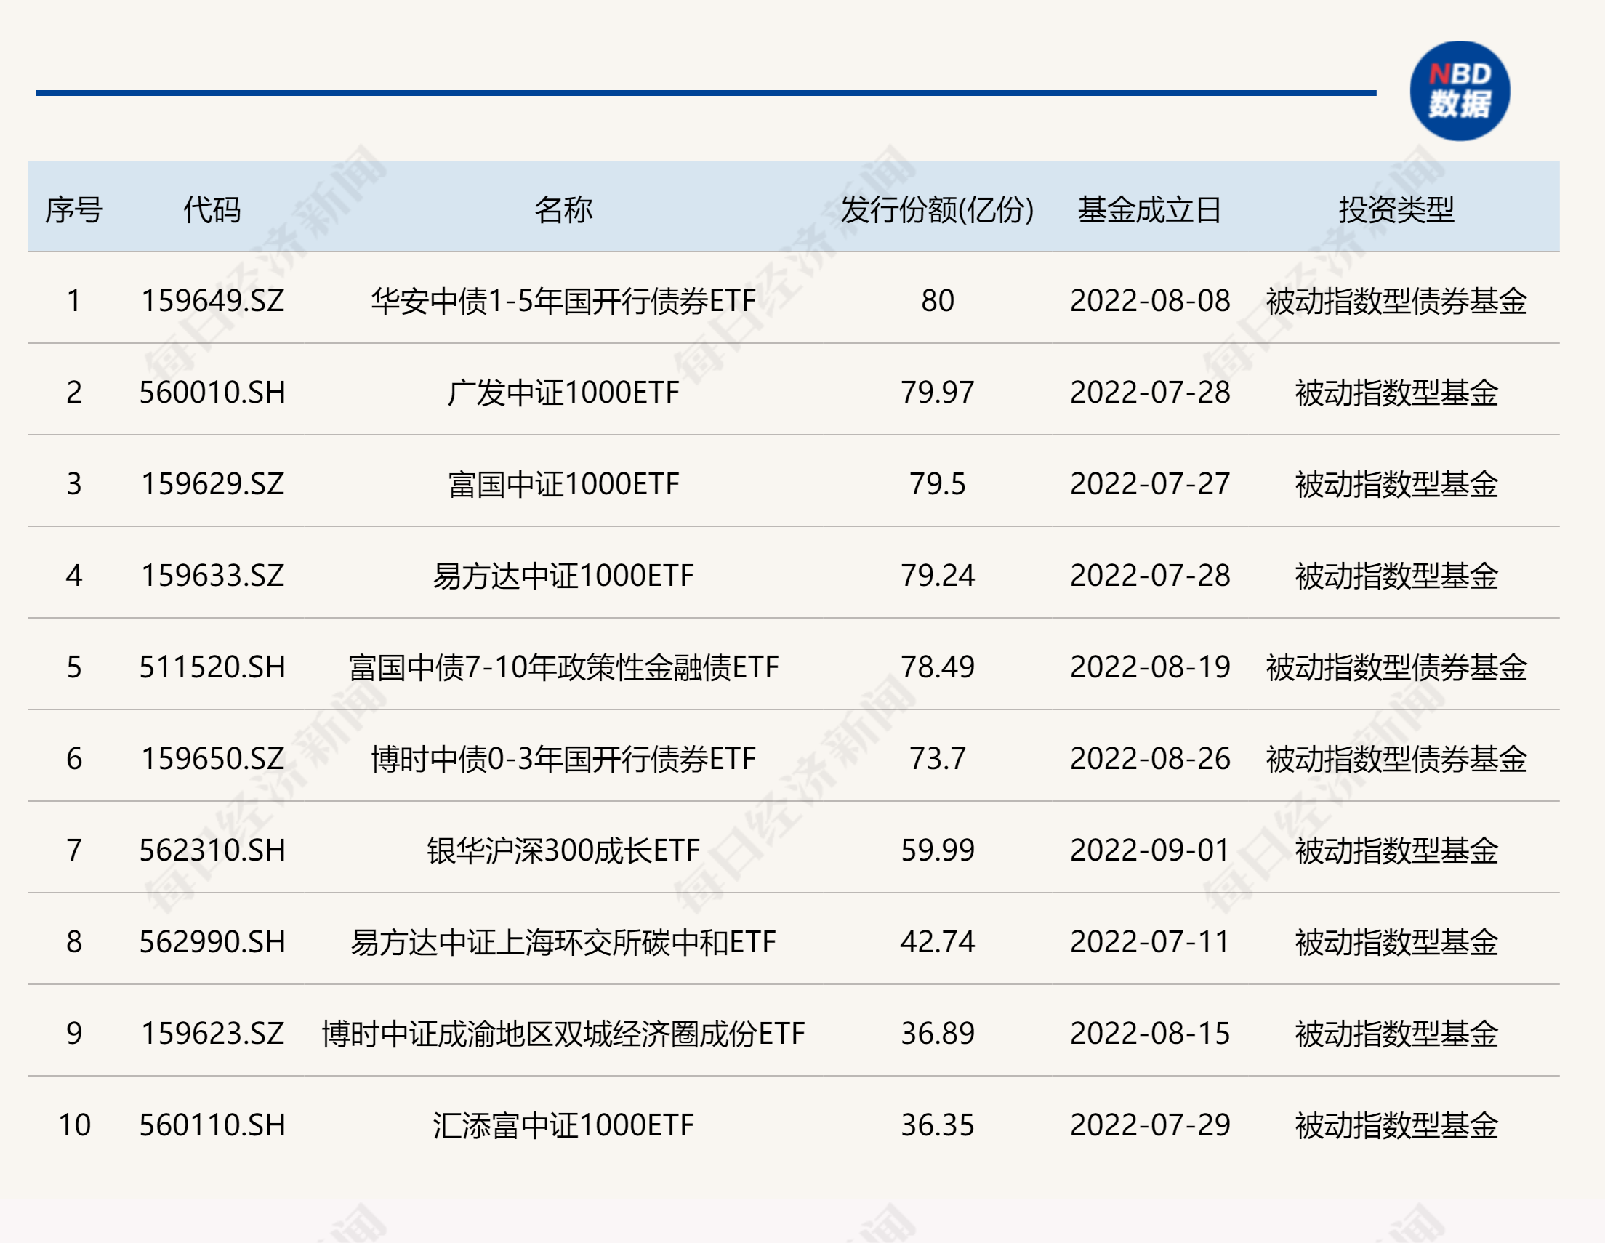This screenshot has width=1605, height=1243.
Task: Click fund name 富国中证1000ETF
Action: coord(563,483)
